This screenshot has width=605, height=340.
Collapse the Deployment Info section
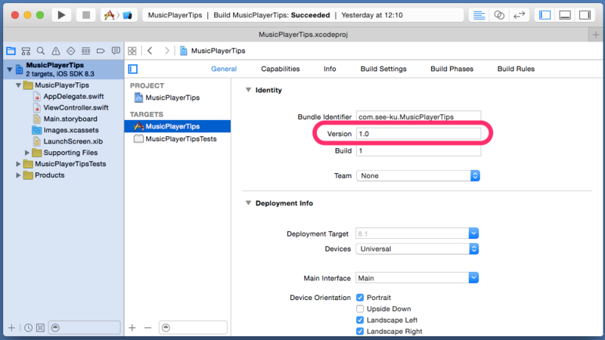click(x=249, y=202)
